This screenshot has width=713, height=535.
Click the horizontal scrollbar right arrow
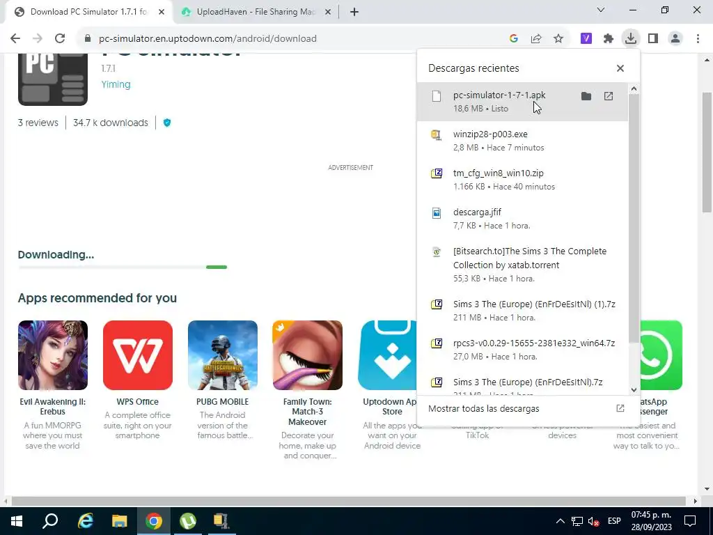(695, 502)
